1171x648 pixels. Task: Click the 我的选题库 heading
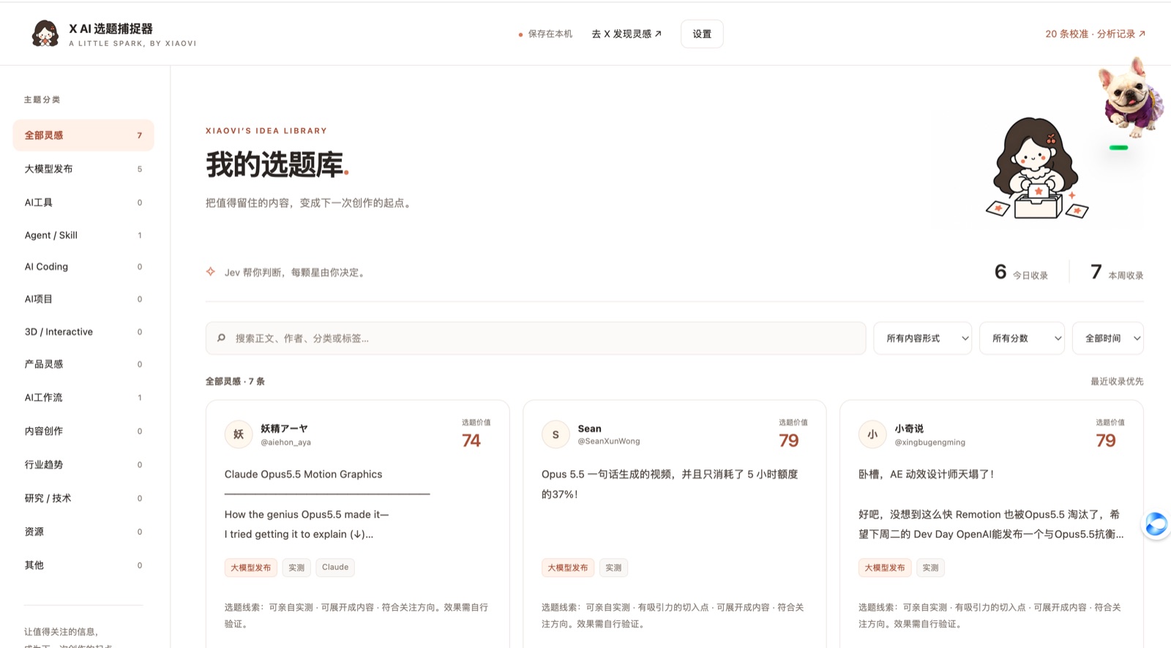click(277, 165)
